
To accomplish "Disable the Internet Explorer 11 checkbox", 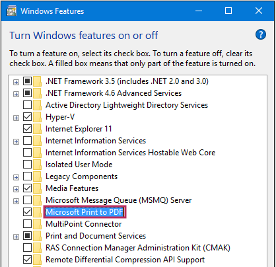I will coord(27,129).
